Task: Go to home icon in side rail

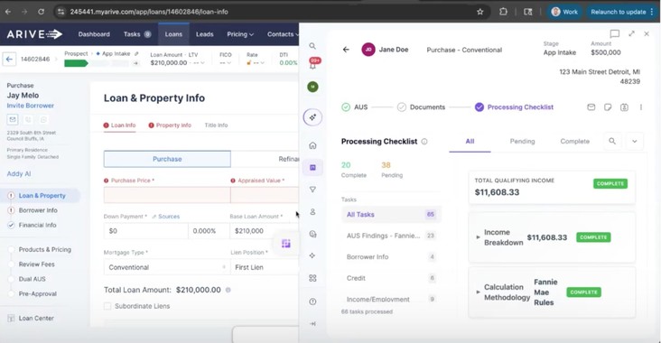Action: tap(312, 145)
